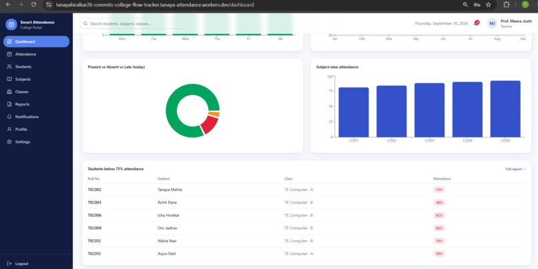Click the Classes icon in sidebar

coord(9,91)
